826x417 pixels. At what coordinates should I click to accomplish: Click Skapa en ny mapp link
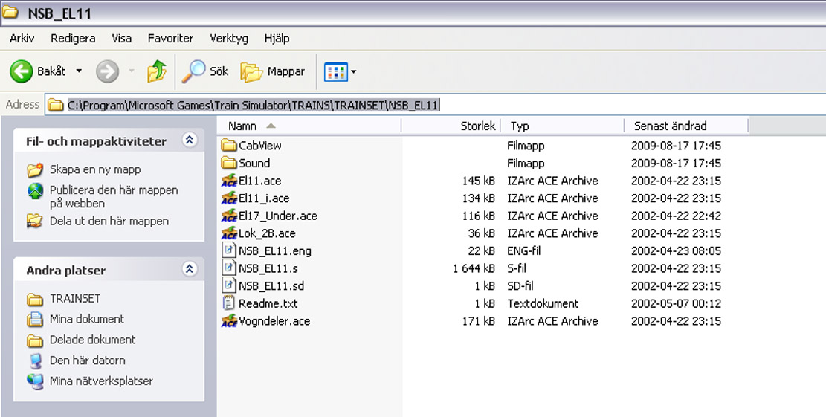(95, 169)
